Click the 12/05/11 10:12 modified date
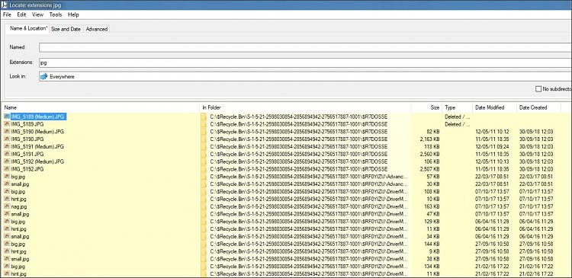The height and width of the screenshot is (278, 572). 492,132
